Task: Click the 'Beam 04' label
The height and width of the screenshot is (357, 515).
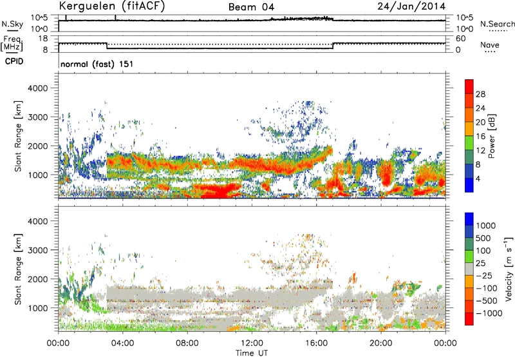Action: 251,7
